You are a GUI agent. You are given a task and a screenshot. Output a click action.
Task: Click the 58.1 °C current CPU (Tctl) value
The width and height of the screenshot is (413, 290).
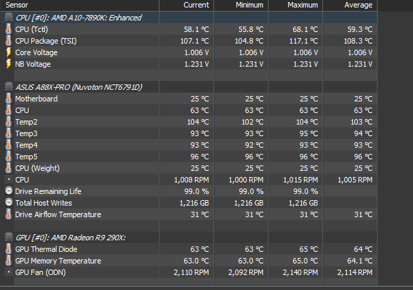196,29
